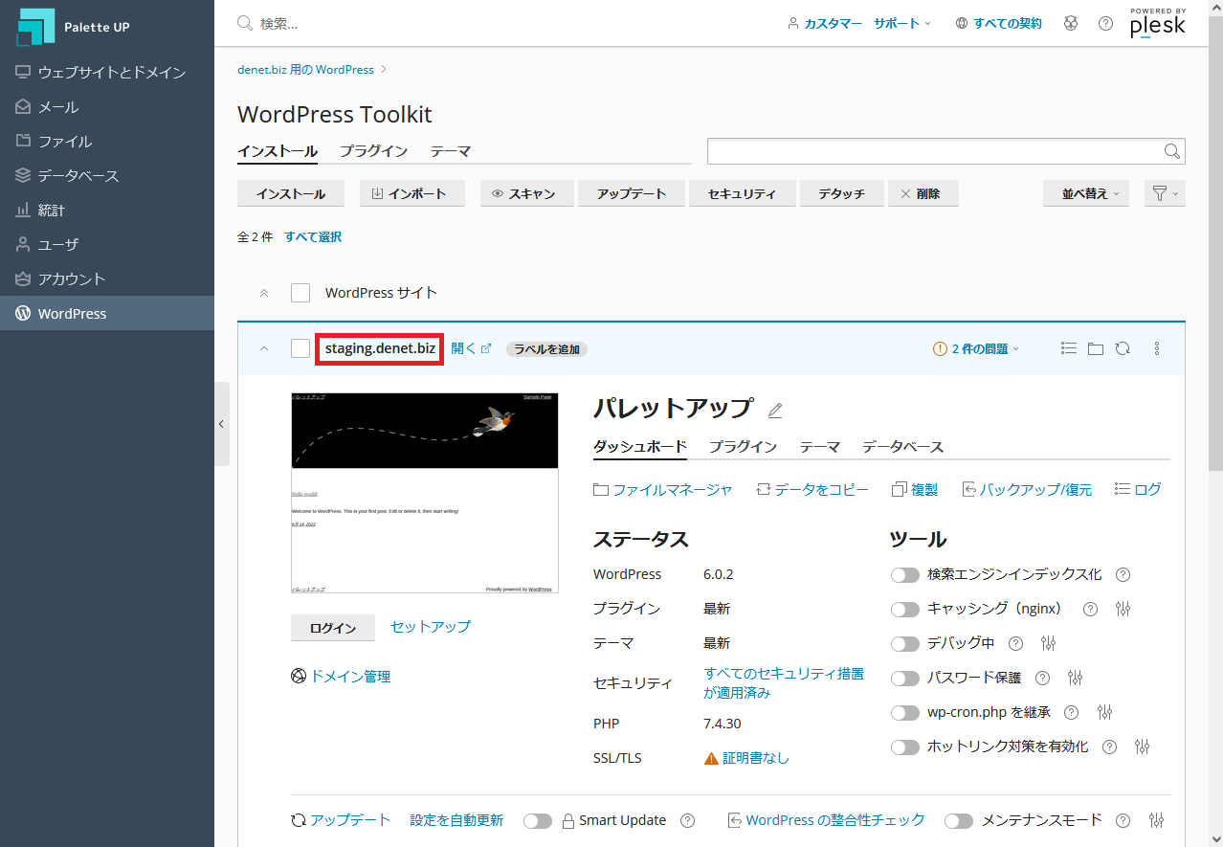Toggle キャッシング (nginx) switch
This screenshot has height=847, width=1223.
pyautogui.click(x=904, y=610)
